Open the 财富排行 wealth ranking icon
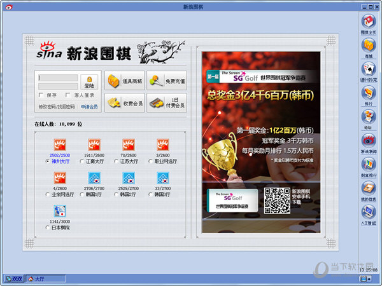This screenshot has height=286, width=382. [369, 164]
